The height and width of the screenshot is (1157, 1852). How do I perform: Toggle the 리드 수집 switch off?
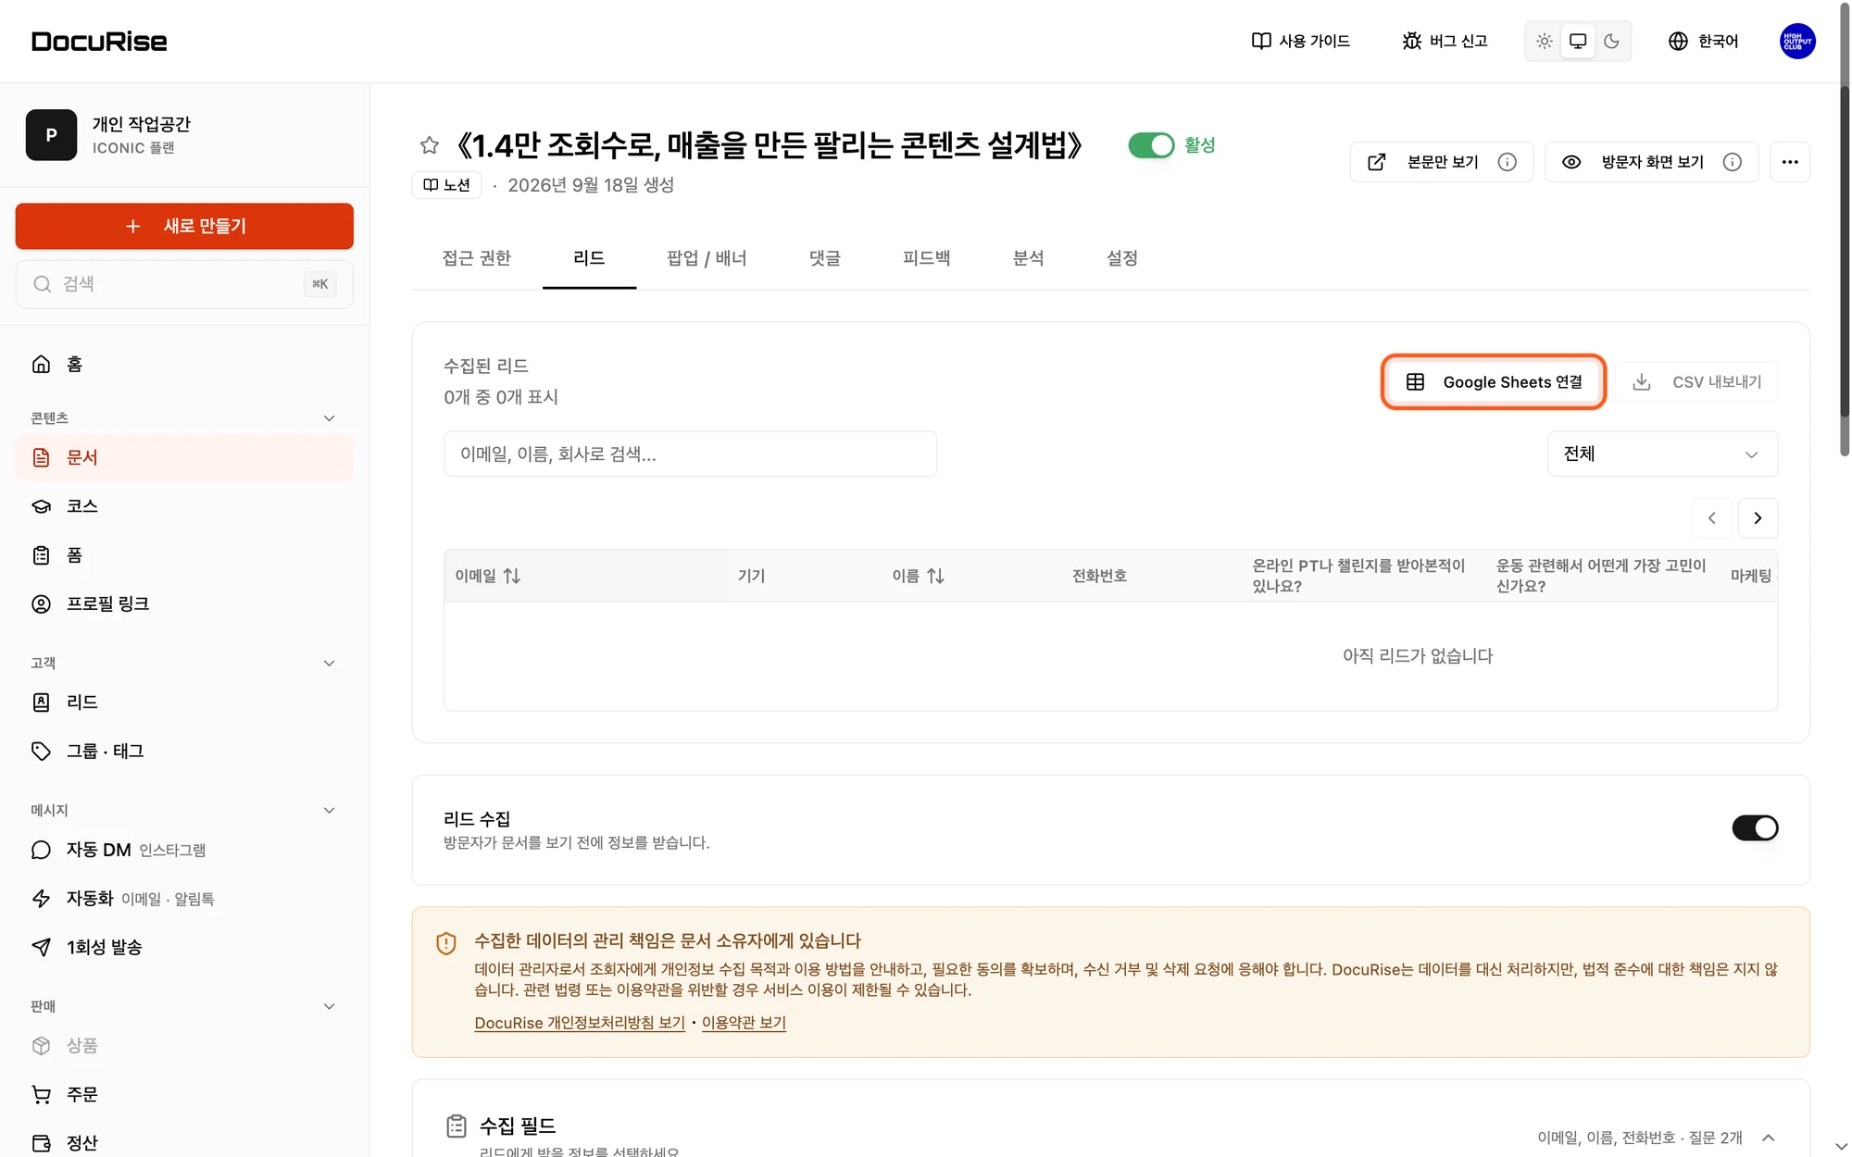tap(1755, 827)
